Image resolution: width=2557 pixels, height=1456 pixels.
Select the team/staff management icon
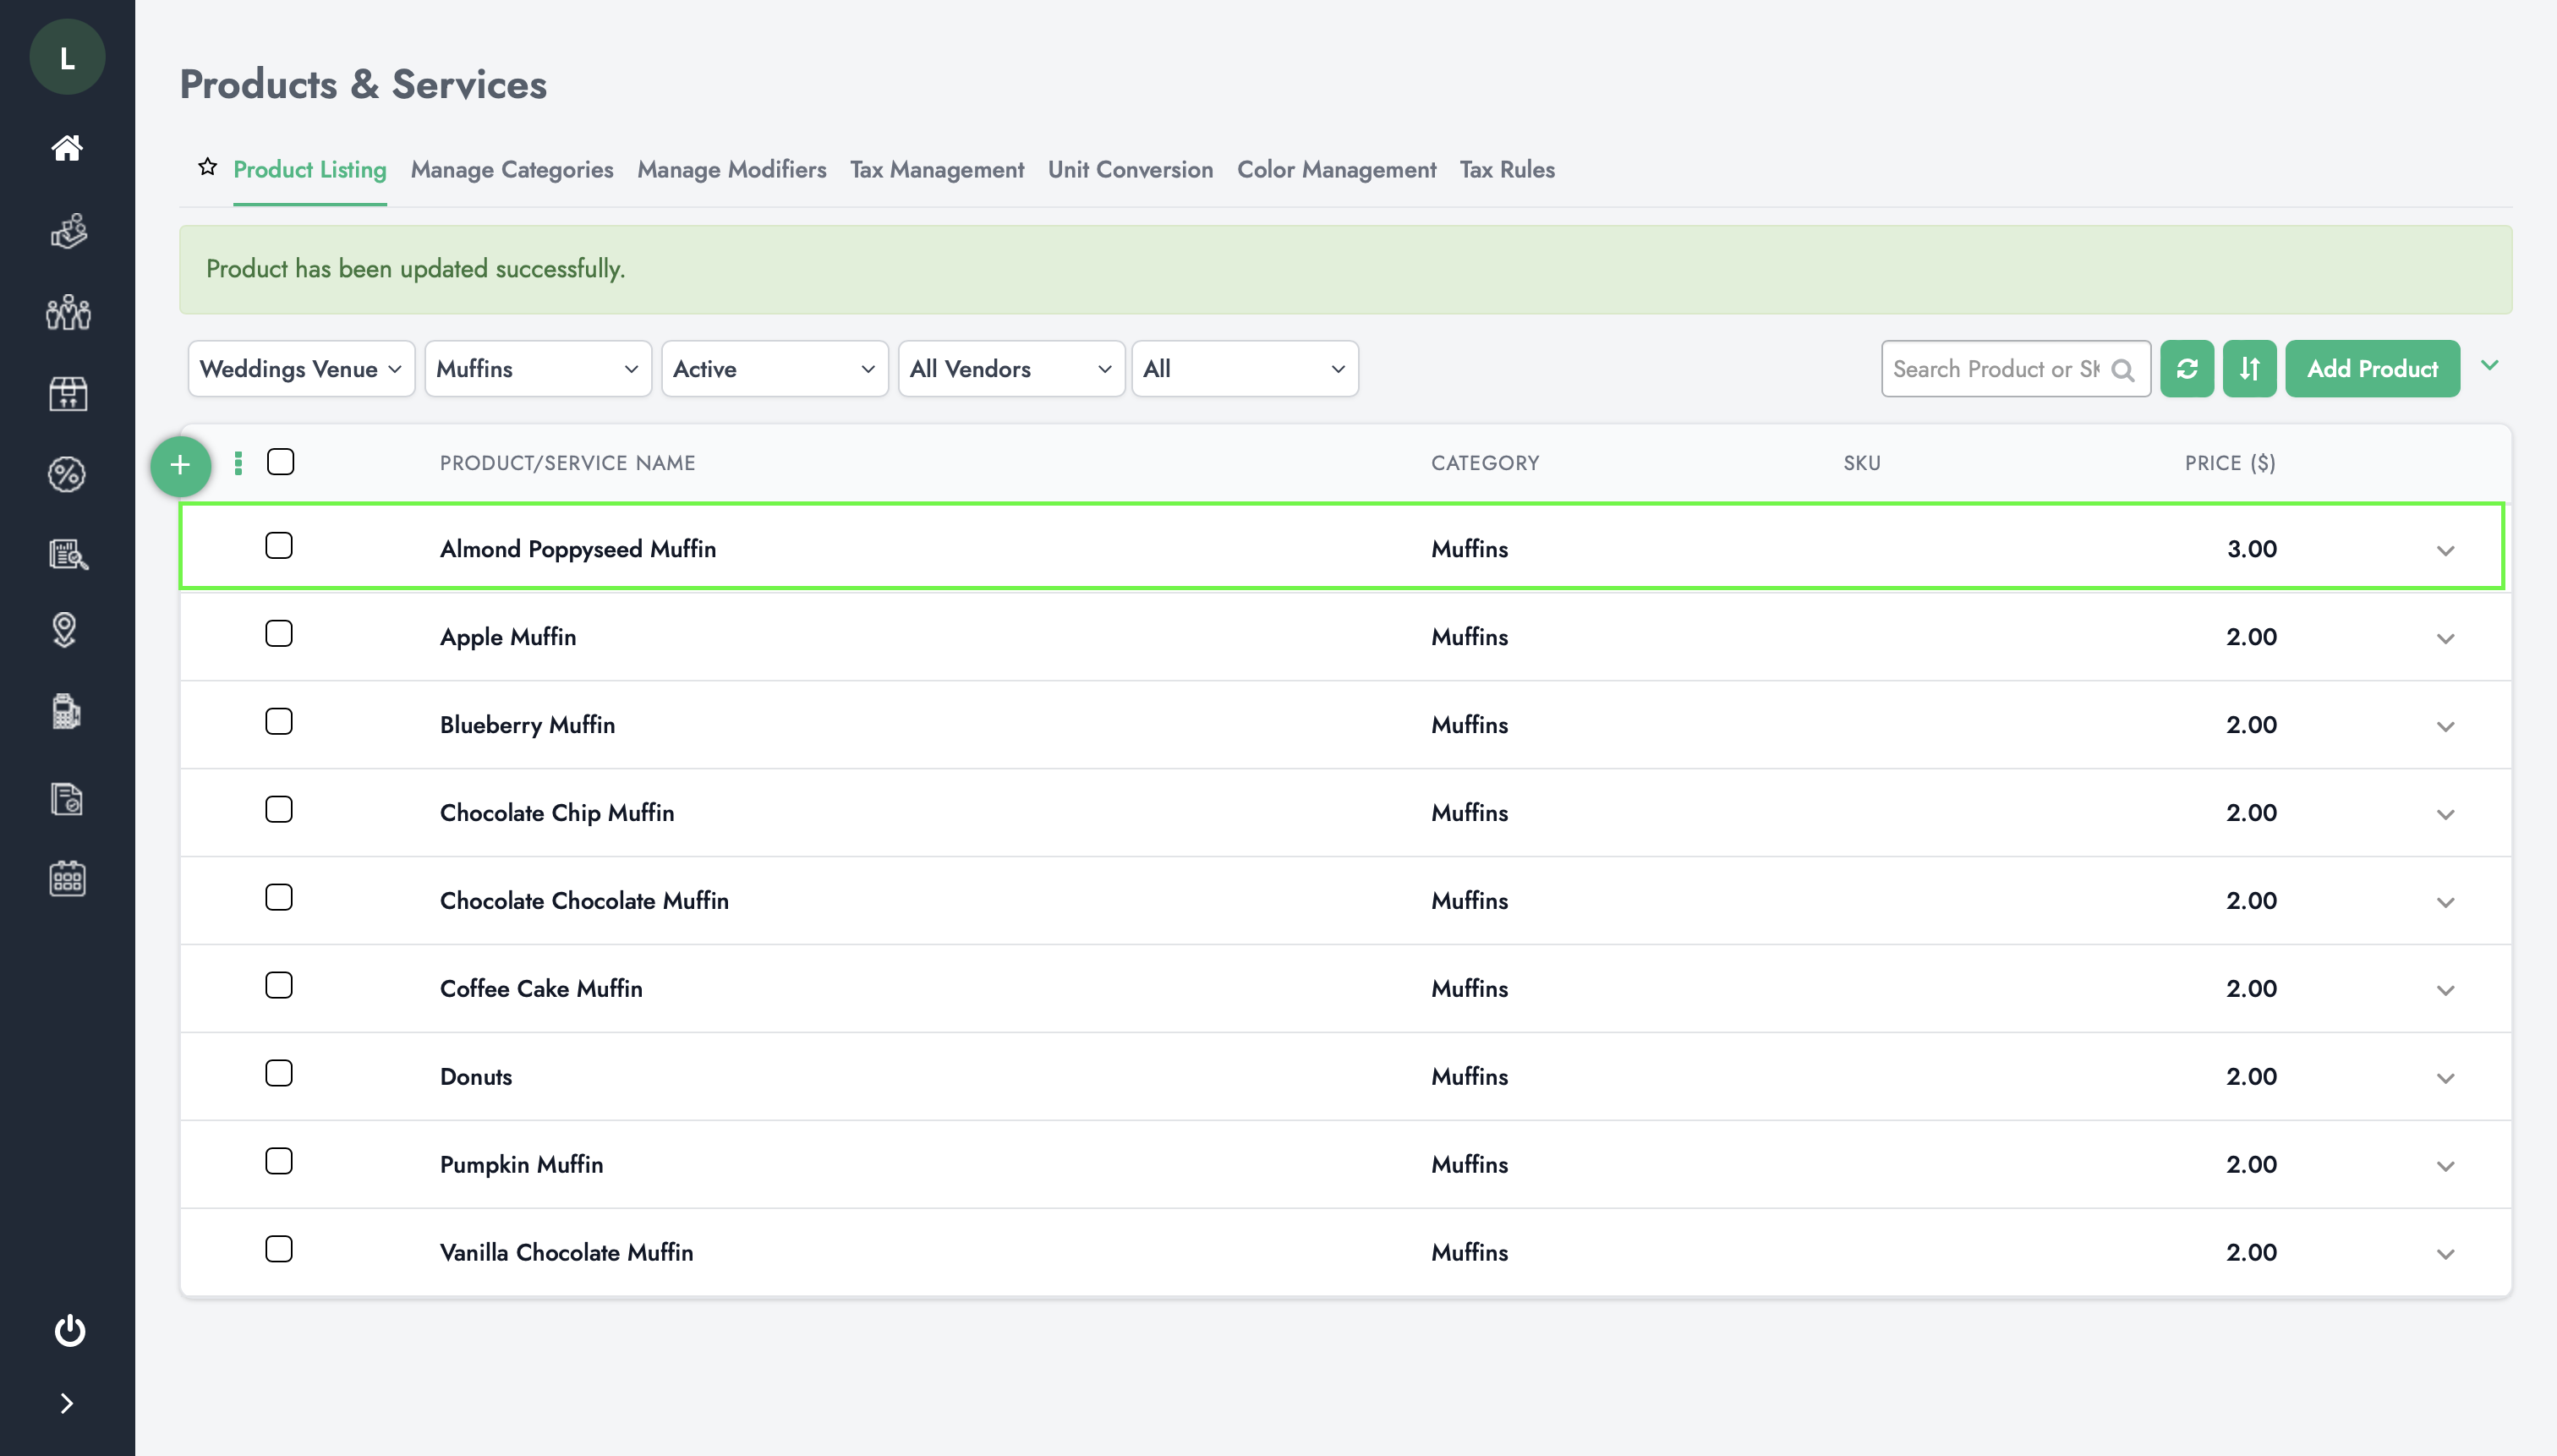(x=67, y=313)
